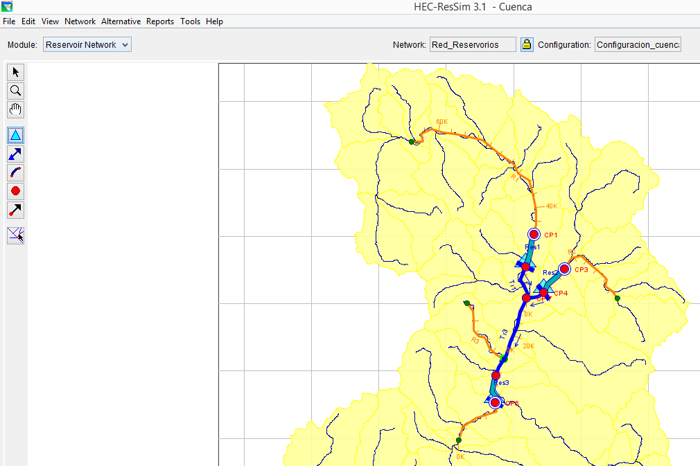Click green stream node above R3 reach
Image resolution: width=700 pixels, height=466 pixels.
(467, 303)
